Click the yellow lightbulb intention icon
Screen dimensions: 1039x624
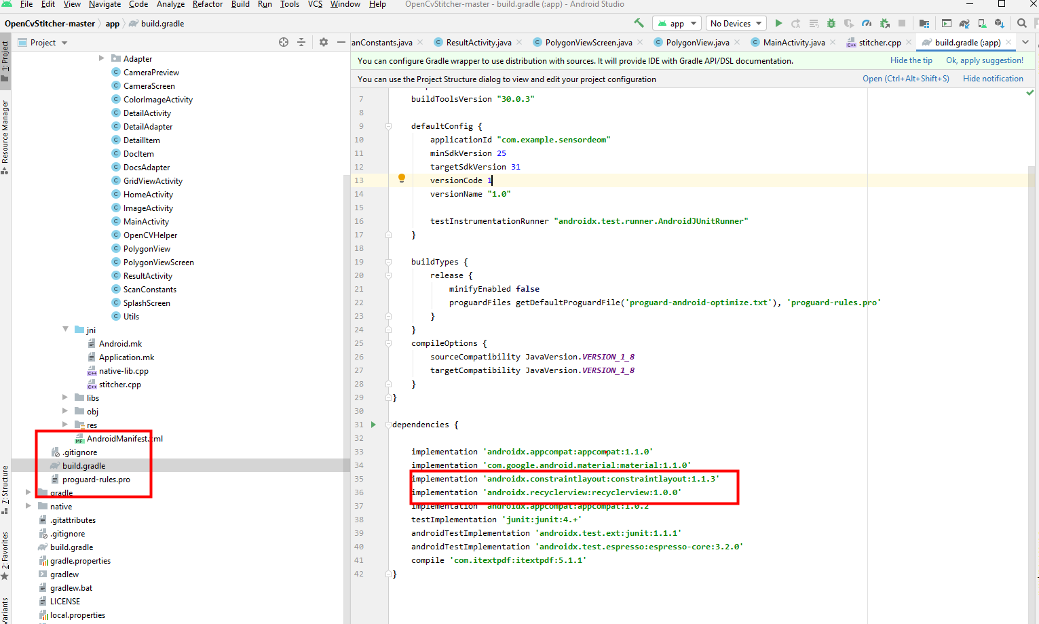tap(402, 178)
